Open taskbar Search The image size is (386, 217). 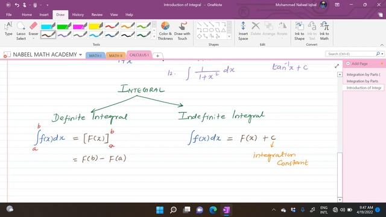(x=173, y=210)
